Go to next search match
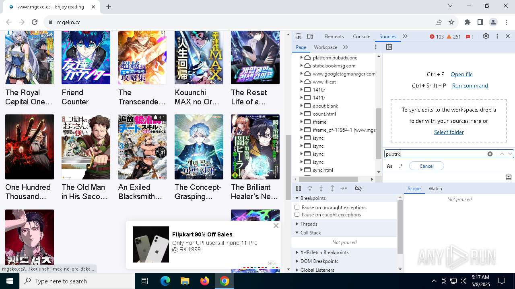 pos(510,154)
